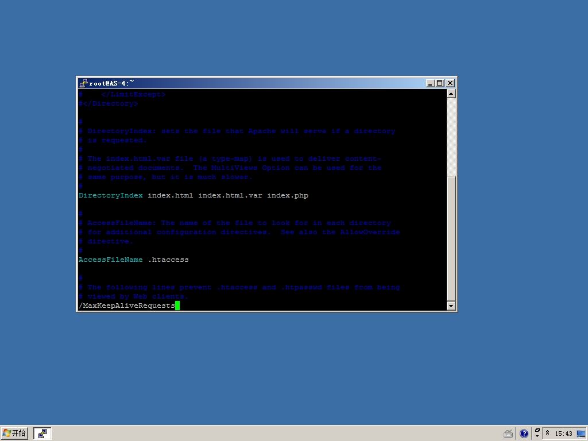This screenshot has height=441, width=588.
Task: Click the terminal scrollbar up arrow
Action: pyautogui.click(x=451, y=94)
